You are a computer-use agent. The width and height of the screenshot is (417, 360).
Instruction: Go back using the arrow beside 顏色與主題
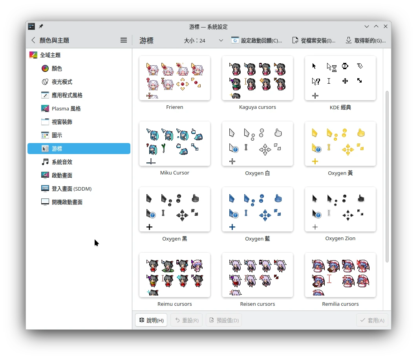pyautogui.click(x=33, y=40)
